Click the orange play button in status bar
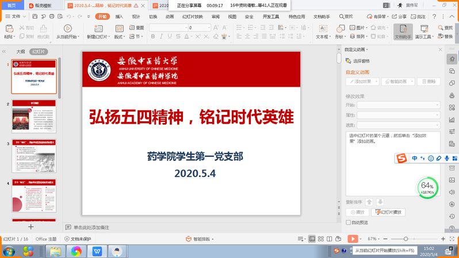 [x=353, y=238]
